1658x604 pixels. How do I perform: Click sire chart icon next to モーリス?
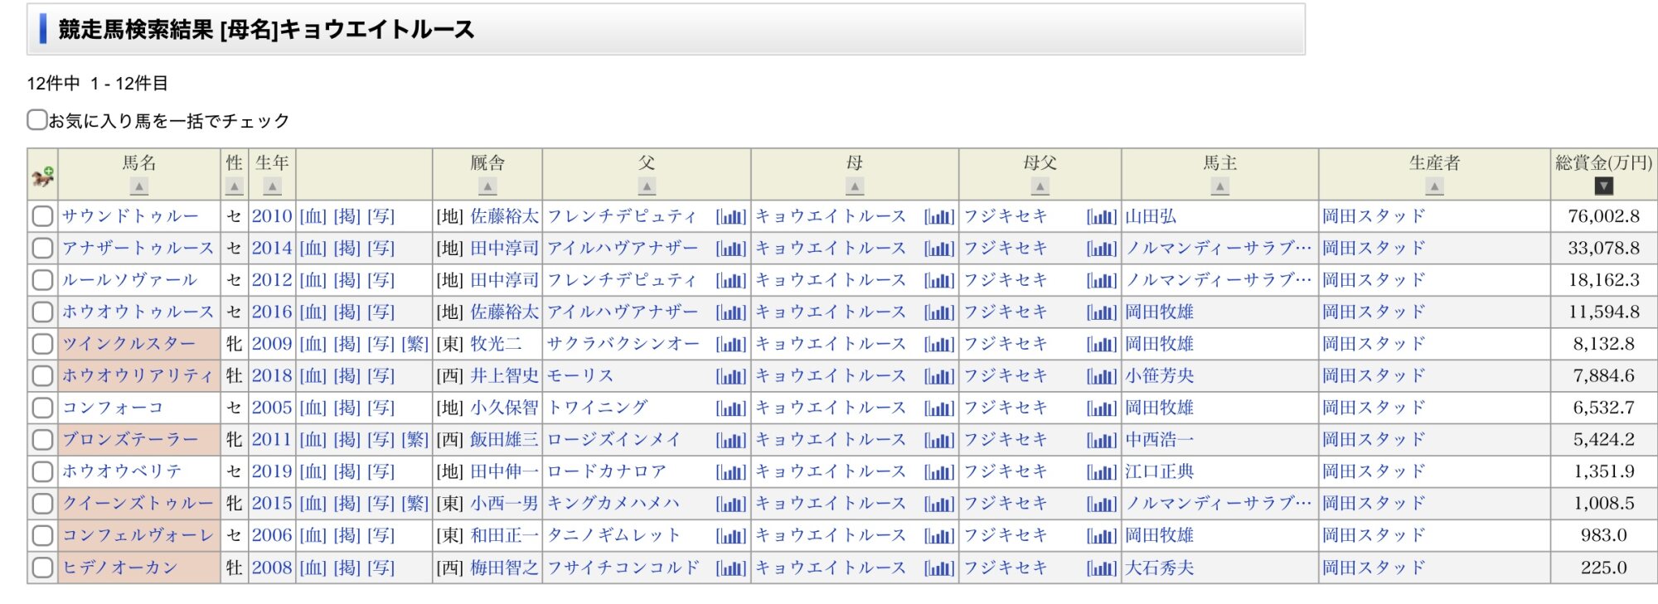(x=730, y=377)
